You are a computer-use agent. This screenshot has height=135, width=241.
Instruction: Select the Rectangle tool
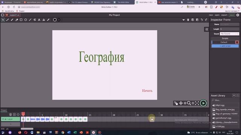pyautogui.click(x=21, y=20)
